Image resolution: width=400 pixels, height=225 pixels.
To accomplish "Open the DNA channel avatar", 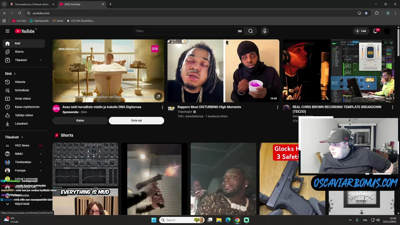I will [x=56, y=108].
